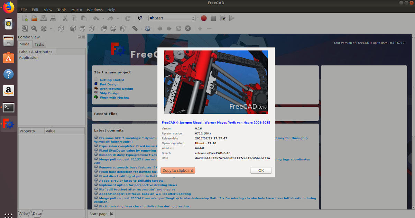This screenshot has height=218, width=415.
Task: Open the macros dialog
Action: [222, 18]
